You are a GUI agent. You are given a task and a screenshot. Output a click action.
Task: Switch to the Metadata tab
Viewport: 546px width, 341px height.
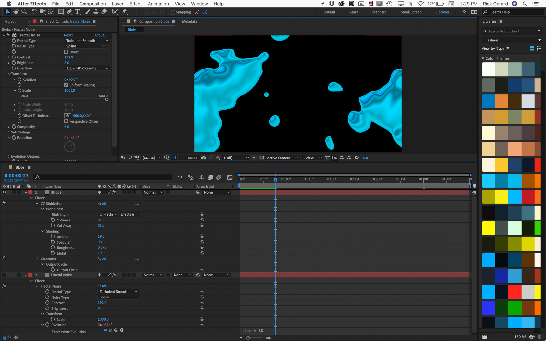point(189,21)
